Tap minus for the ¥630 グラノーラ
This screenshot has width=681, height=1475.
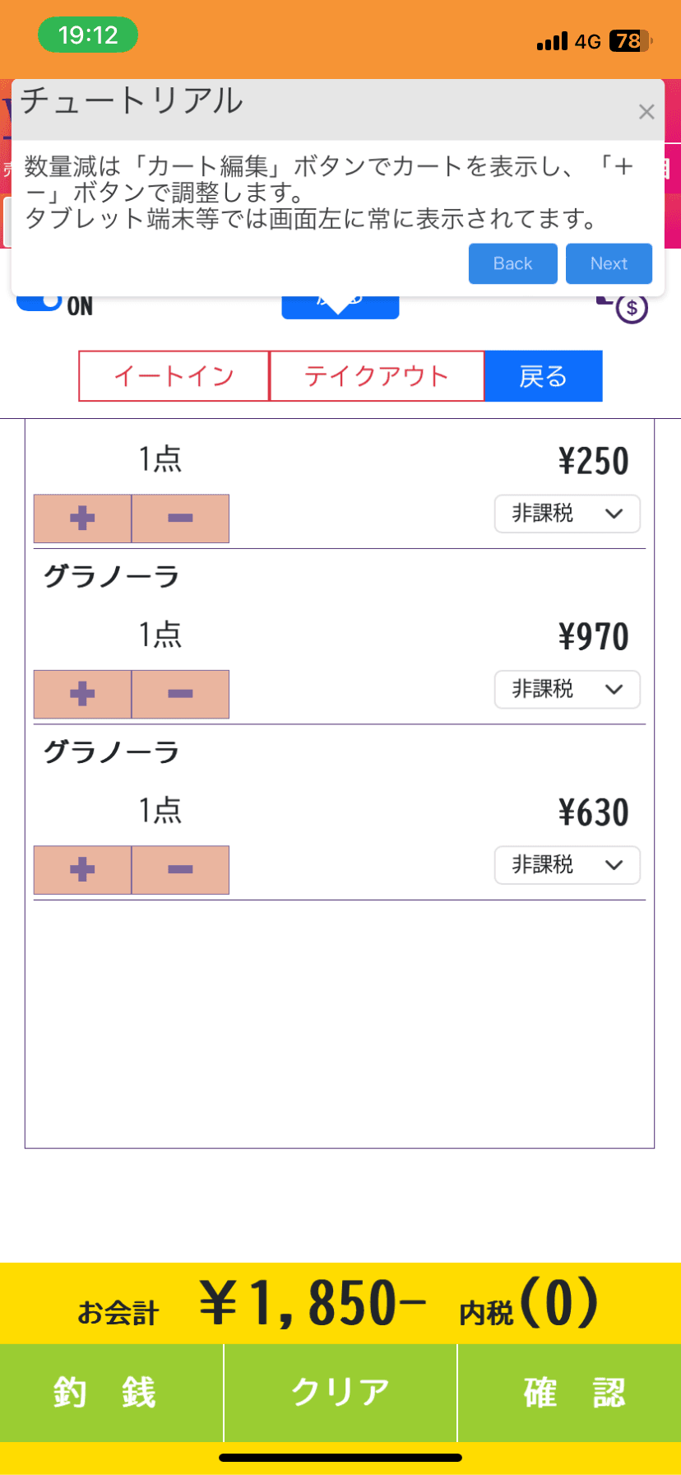tap(180, 870)
